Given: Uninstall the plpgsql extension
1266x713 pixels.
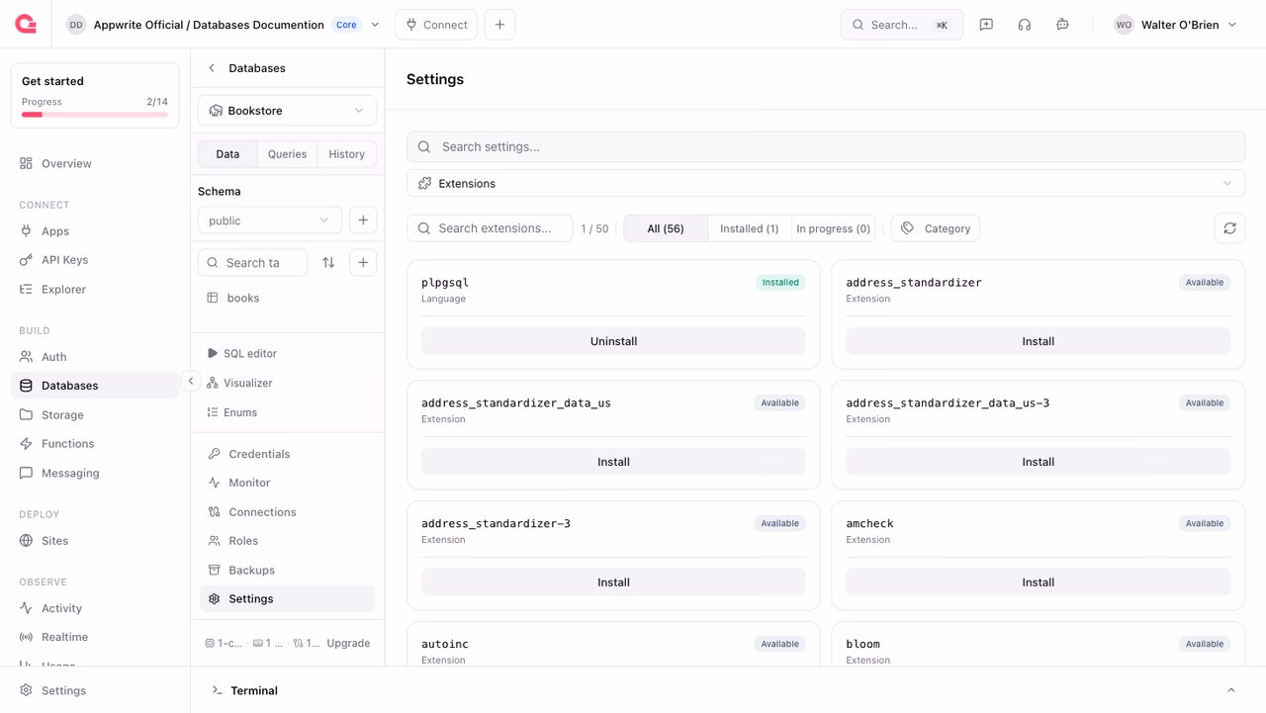Looking at the screenshot, I should (x=613, y=341).
